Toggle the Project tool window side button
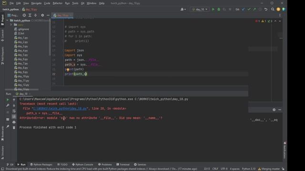 (2, 20)
